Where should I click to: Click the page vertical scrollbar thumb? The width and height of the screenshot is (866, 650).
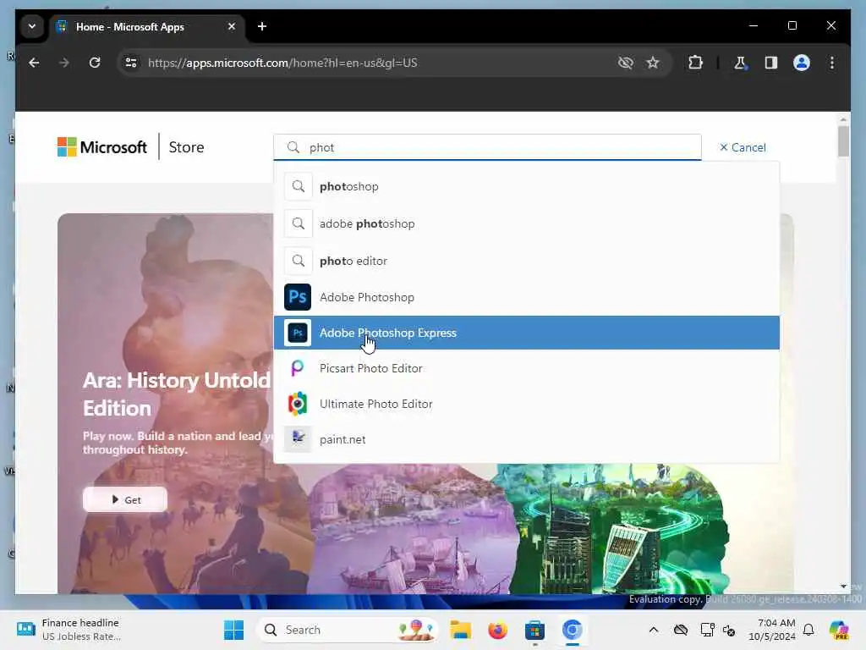[843, 141]
